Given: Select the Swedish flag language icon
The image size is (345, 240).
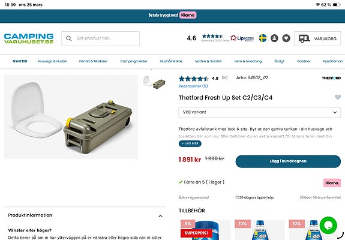Looking at the screenshot, I should click(262, 38).
